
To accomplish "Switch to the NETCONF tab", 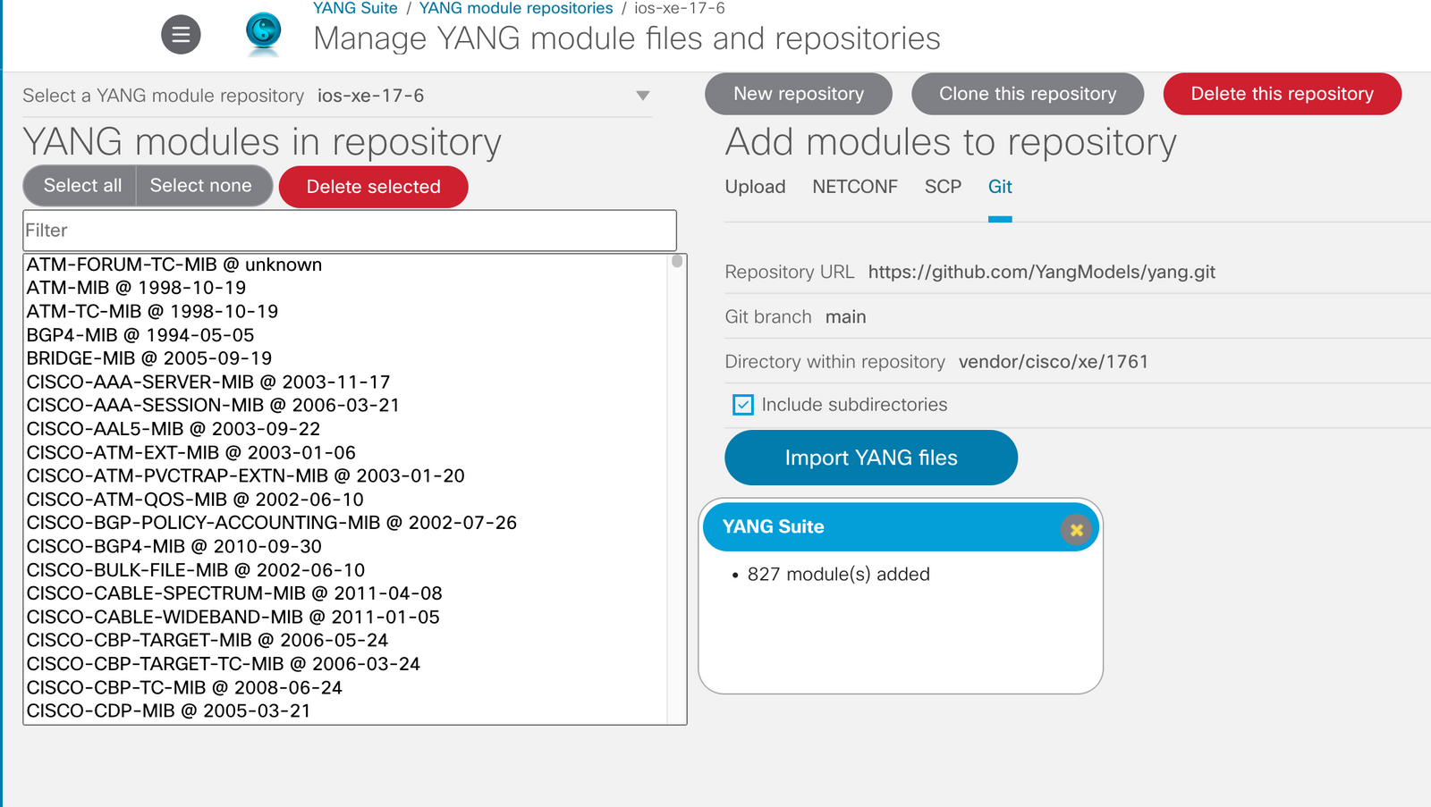I will coord(855,187).
